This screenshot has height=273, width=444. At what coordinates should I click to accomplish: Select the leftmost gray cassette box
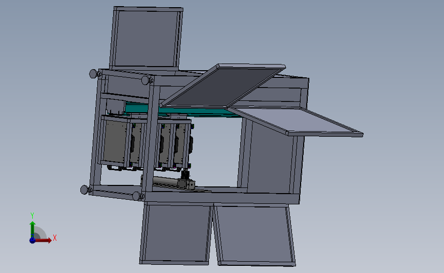[x=115, y=141]
